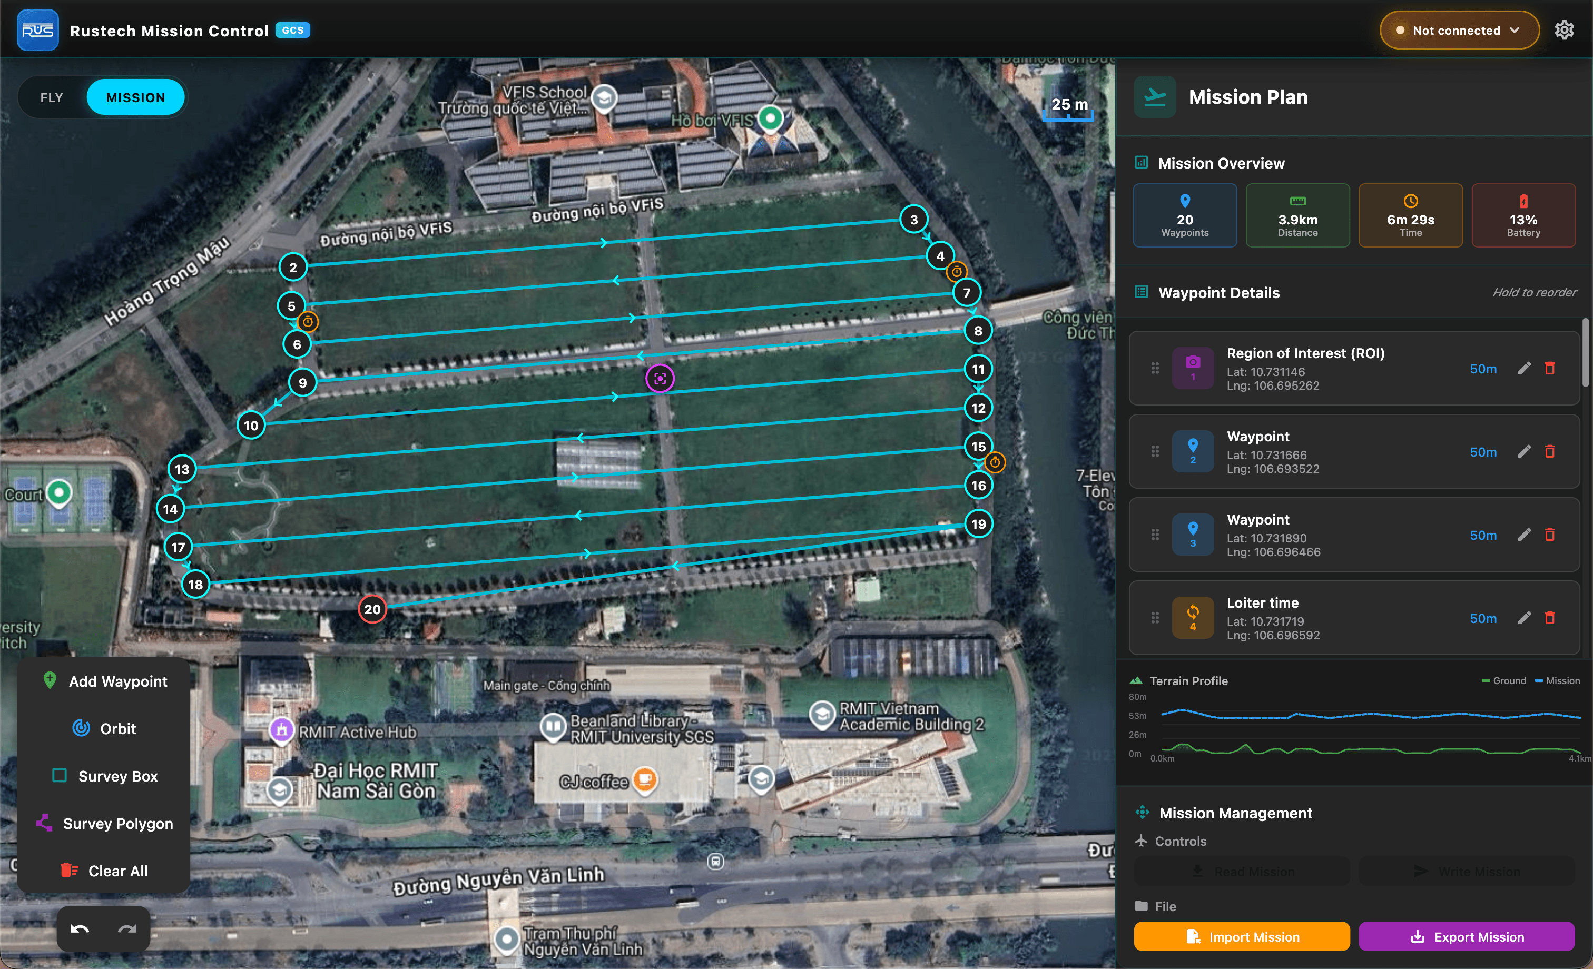The image size is (1593, 969).
Task: Edit the ROI waypoint with pencil icon
Action: 1524,369
